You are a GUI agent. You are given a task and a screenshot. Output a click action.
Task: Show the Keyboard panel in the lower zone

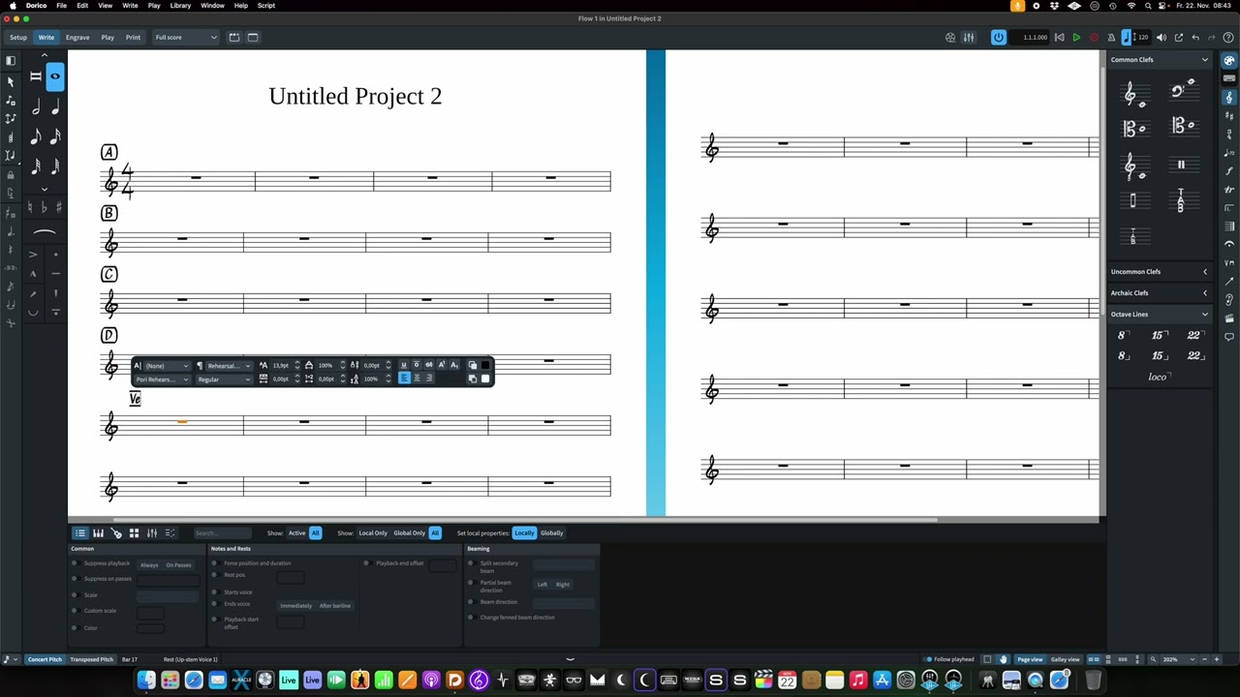[98, 533]
